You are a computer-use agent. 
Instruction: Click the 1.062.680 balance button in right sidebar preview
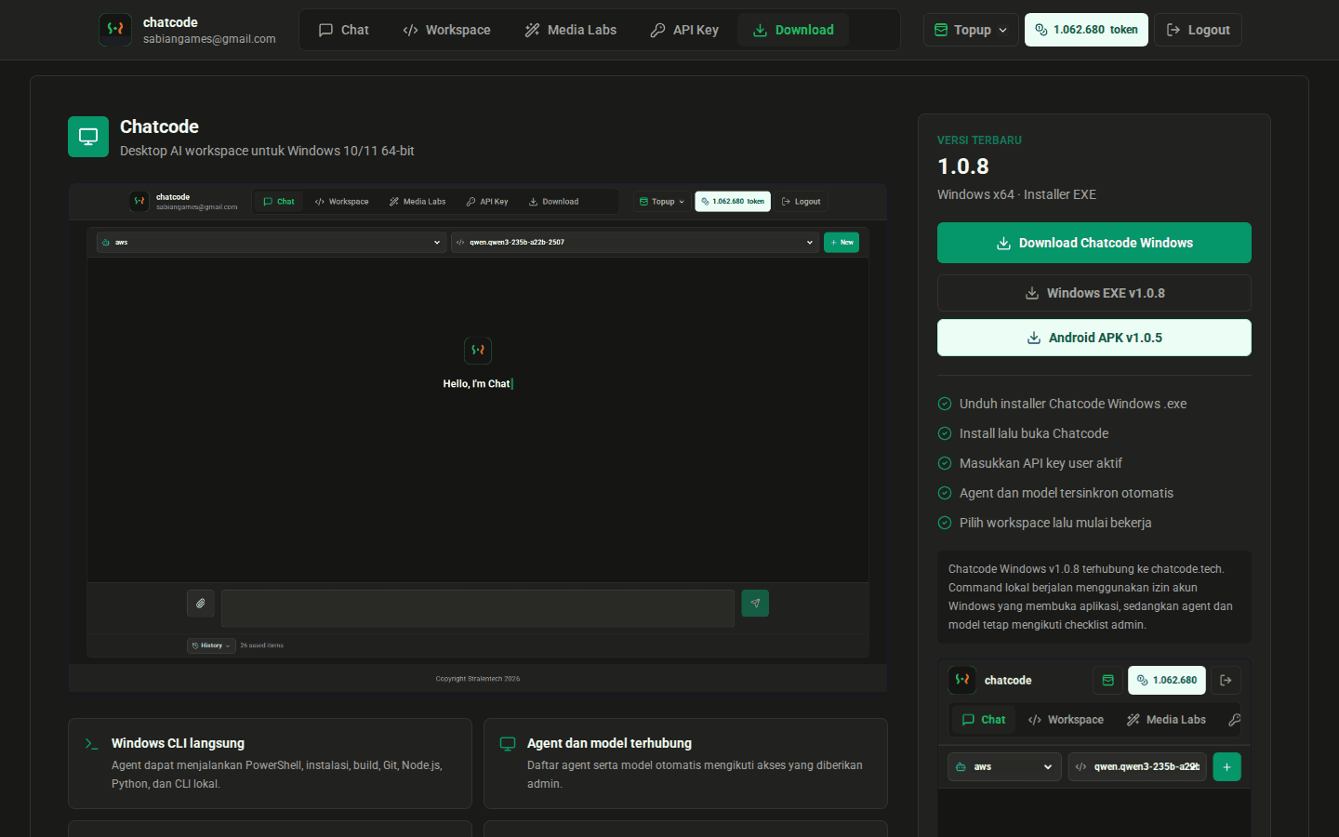point(1167,680)
